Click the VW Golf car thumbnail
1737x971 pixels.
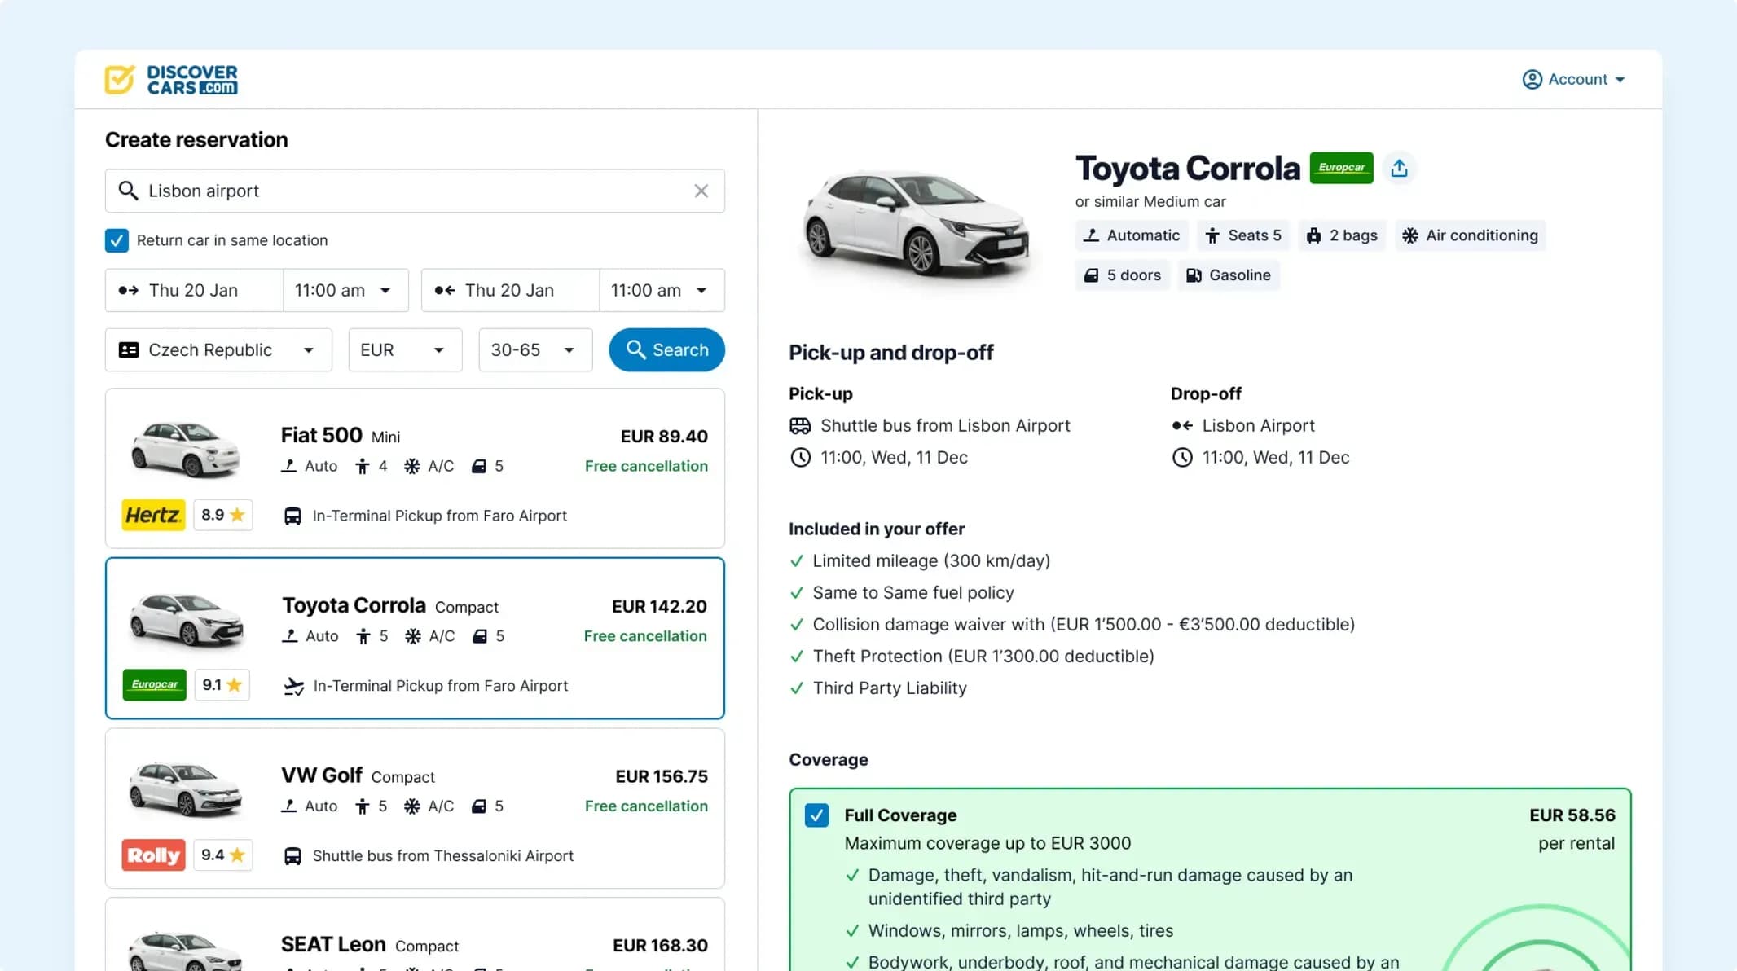[186, 789]
